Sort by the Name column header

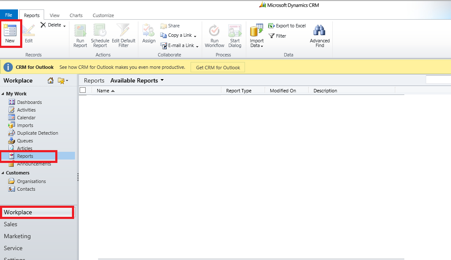105,91
